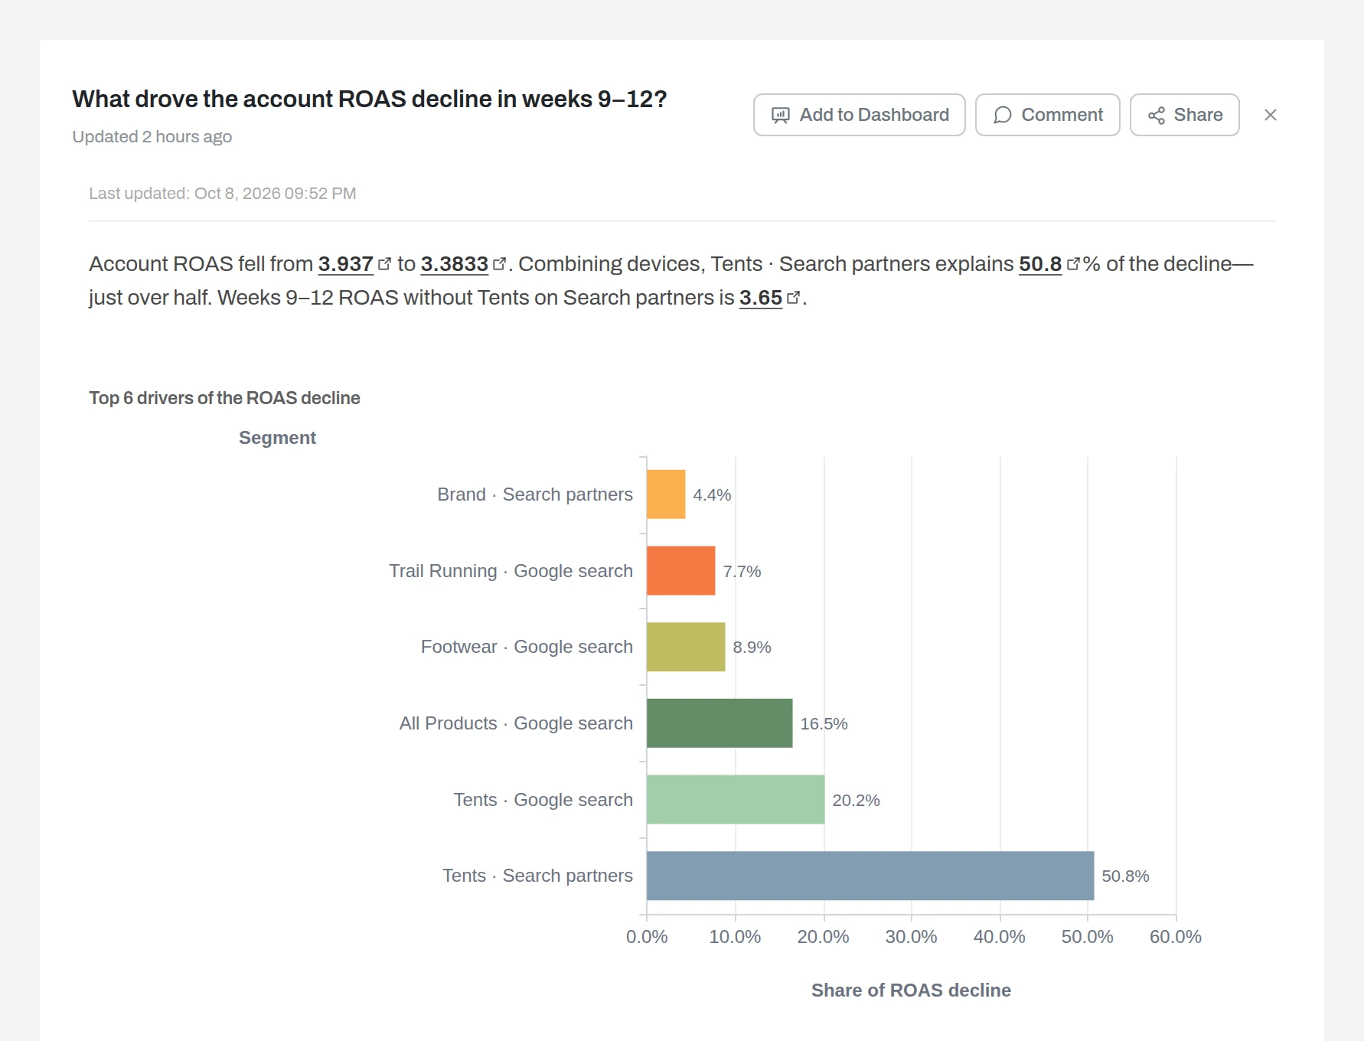Click external-link icon next to 50.8
1364x1041 pixels.
click(x=1073, y=264)
